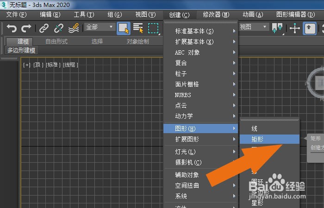Open the 文件(F) menu

pyautogui.click(x=16, y=15)
